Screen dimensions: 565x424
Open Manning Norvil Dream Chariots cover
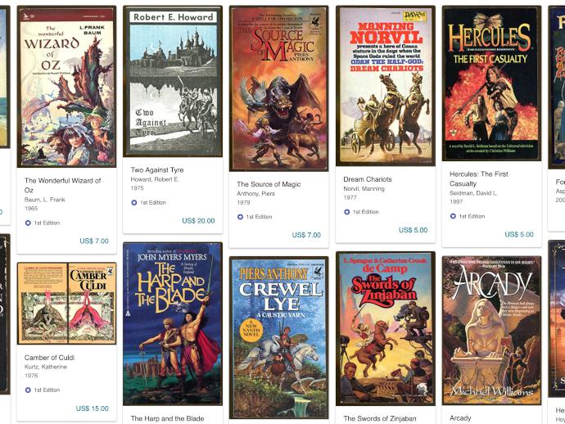click(x=386, y=86)
